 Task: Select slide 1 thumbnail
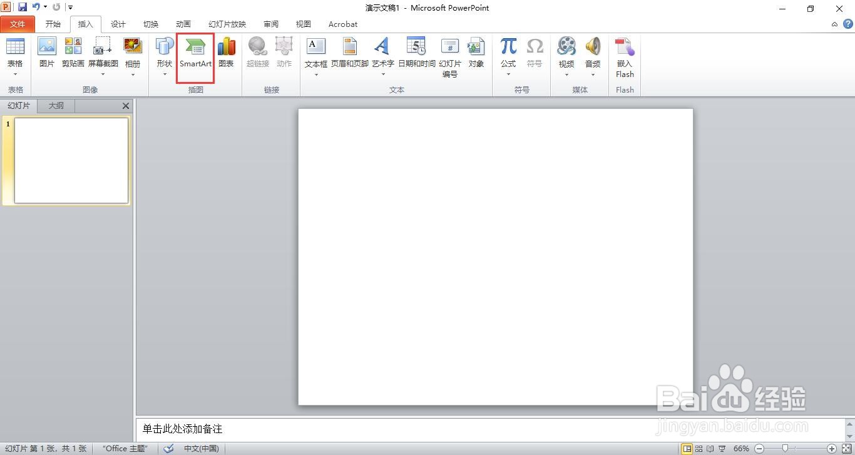pyautogui.click(x=71, y=161)
